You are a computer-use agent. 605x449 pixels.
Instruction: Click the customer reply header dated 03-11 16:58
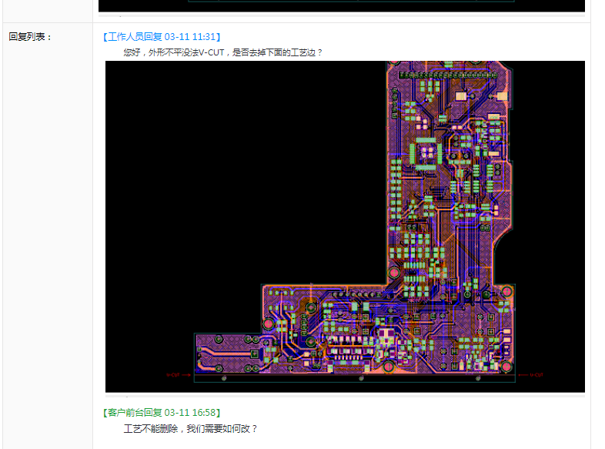click(x=162, y=413)
